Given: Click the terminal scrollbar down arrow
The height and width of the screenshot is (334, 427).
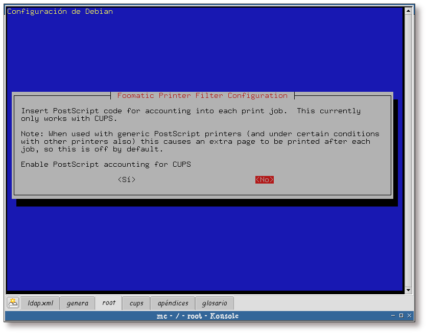Looking at the screenshot, I should pos(408,290).
